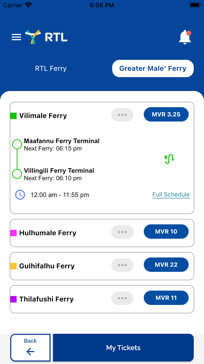This screenshot has width=204, height=364.
Task: Open the hamburger navigation menu
Action: 16,37
